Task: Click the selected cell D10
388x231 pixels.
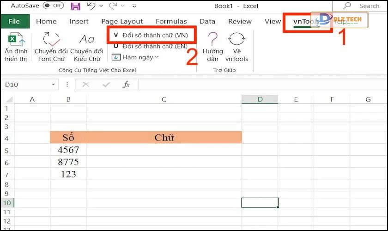Action: (260, 203)
